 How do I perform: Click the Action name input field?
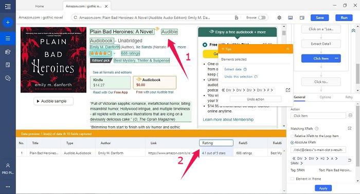coord(318,115)
